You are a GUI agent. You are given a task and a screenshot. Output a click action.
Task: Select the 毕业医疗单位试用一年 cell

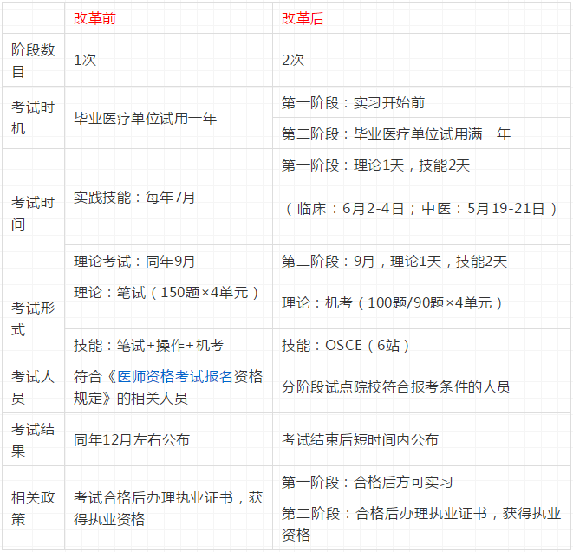[145, 118]
